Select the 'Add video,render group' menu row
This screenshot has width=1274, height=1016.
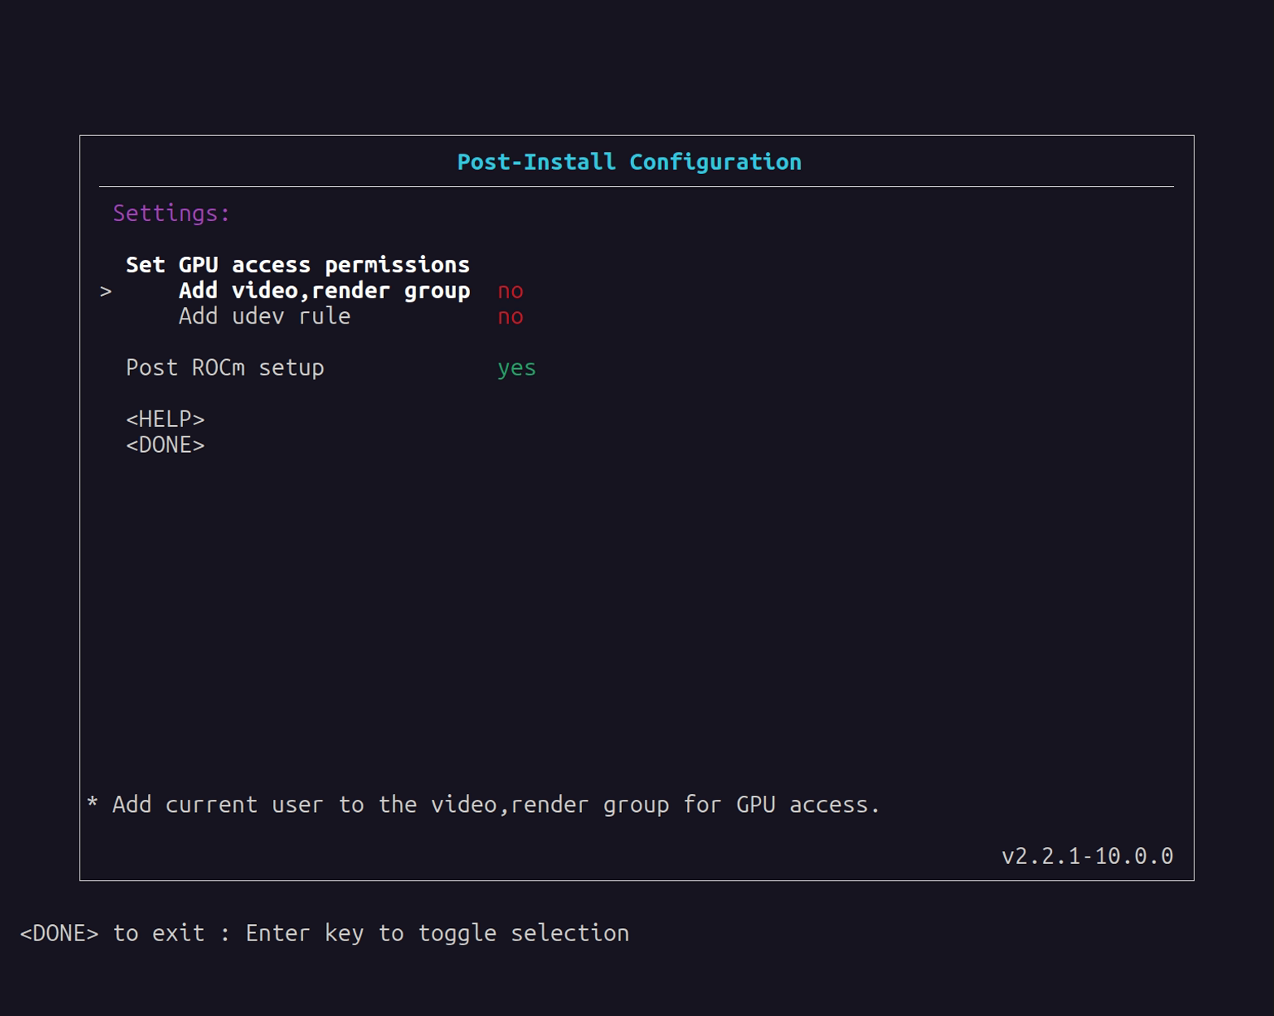[324, 291]
